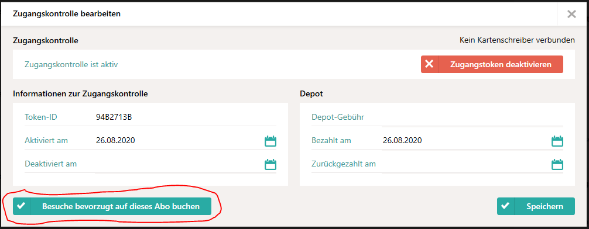The image size is (589, 229).
Task: Click checkmark icon on Speichern button
Action: pos(506,206)
